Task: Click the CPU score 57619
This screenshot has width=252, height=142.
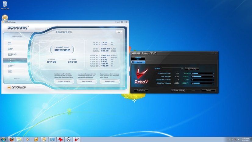Action: pos(72,62)
